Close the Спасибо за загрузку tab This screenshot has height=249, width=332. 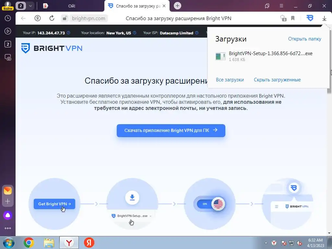point(164,6)
